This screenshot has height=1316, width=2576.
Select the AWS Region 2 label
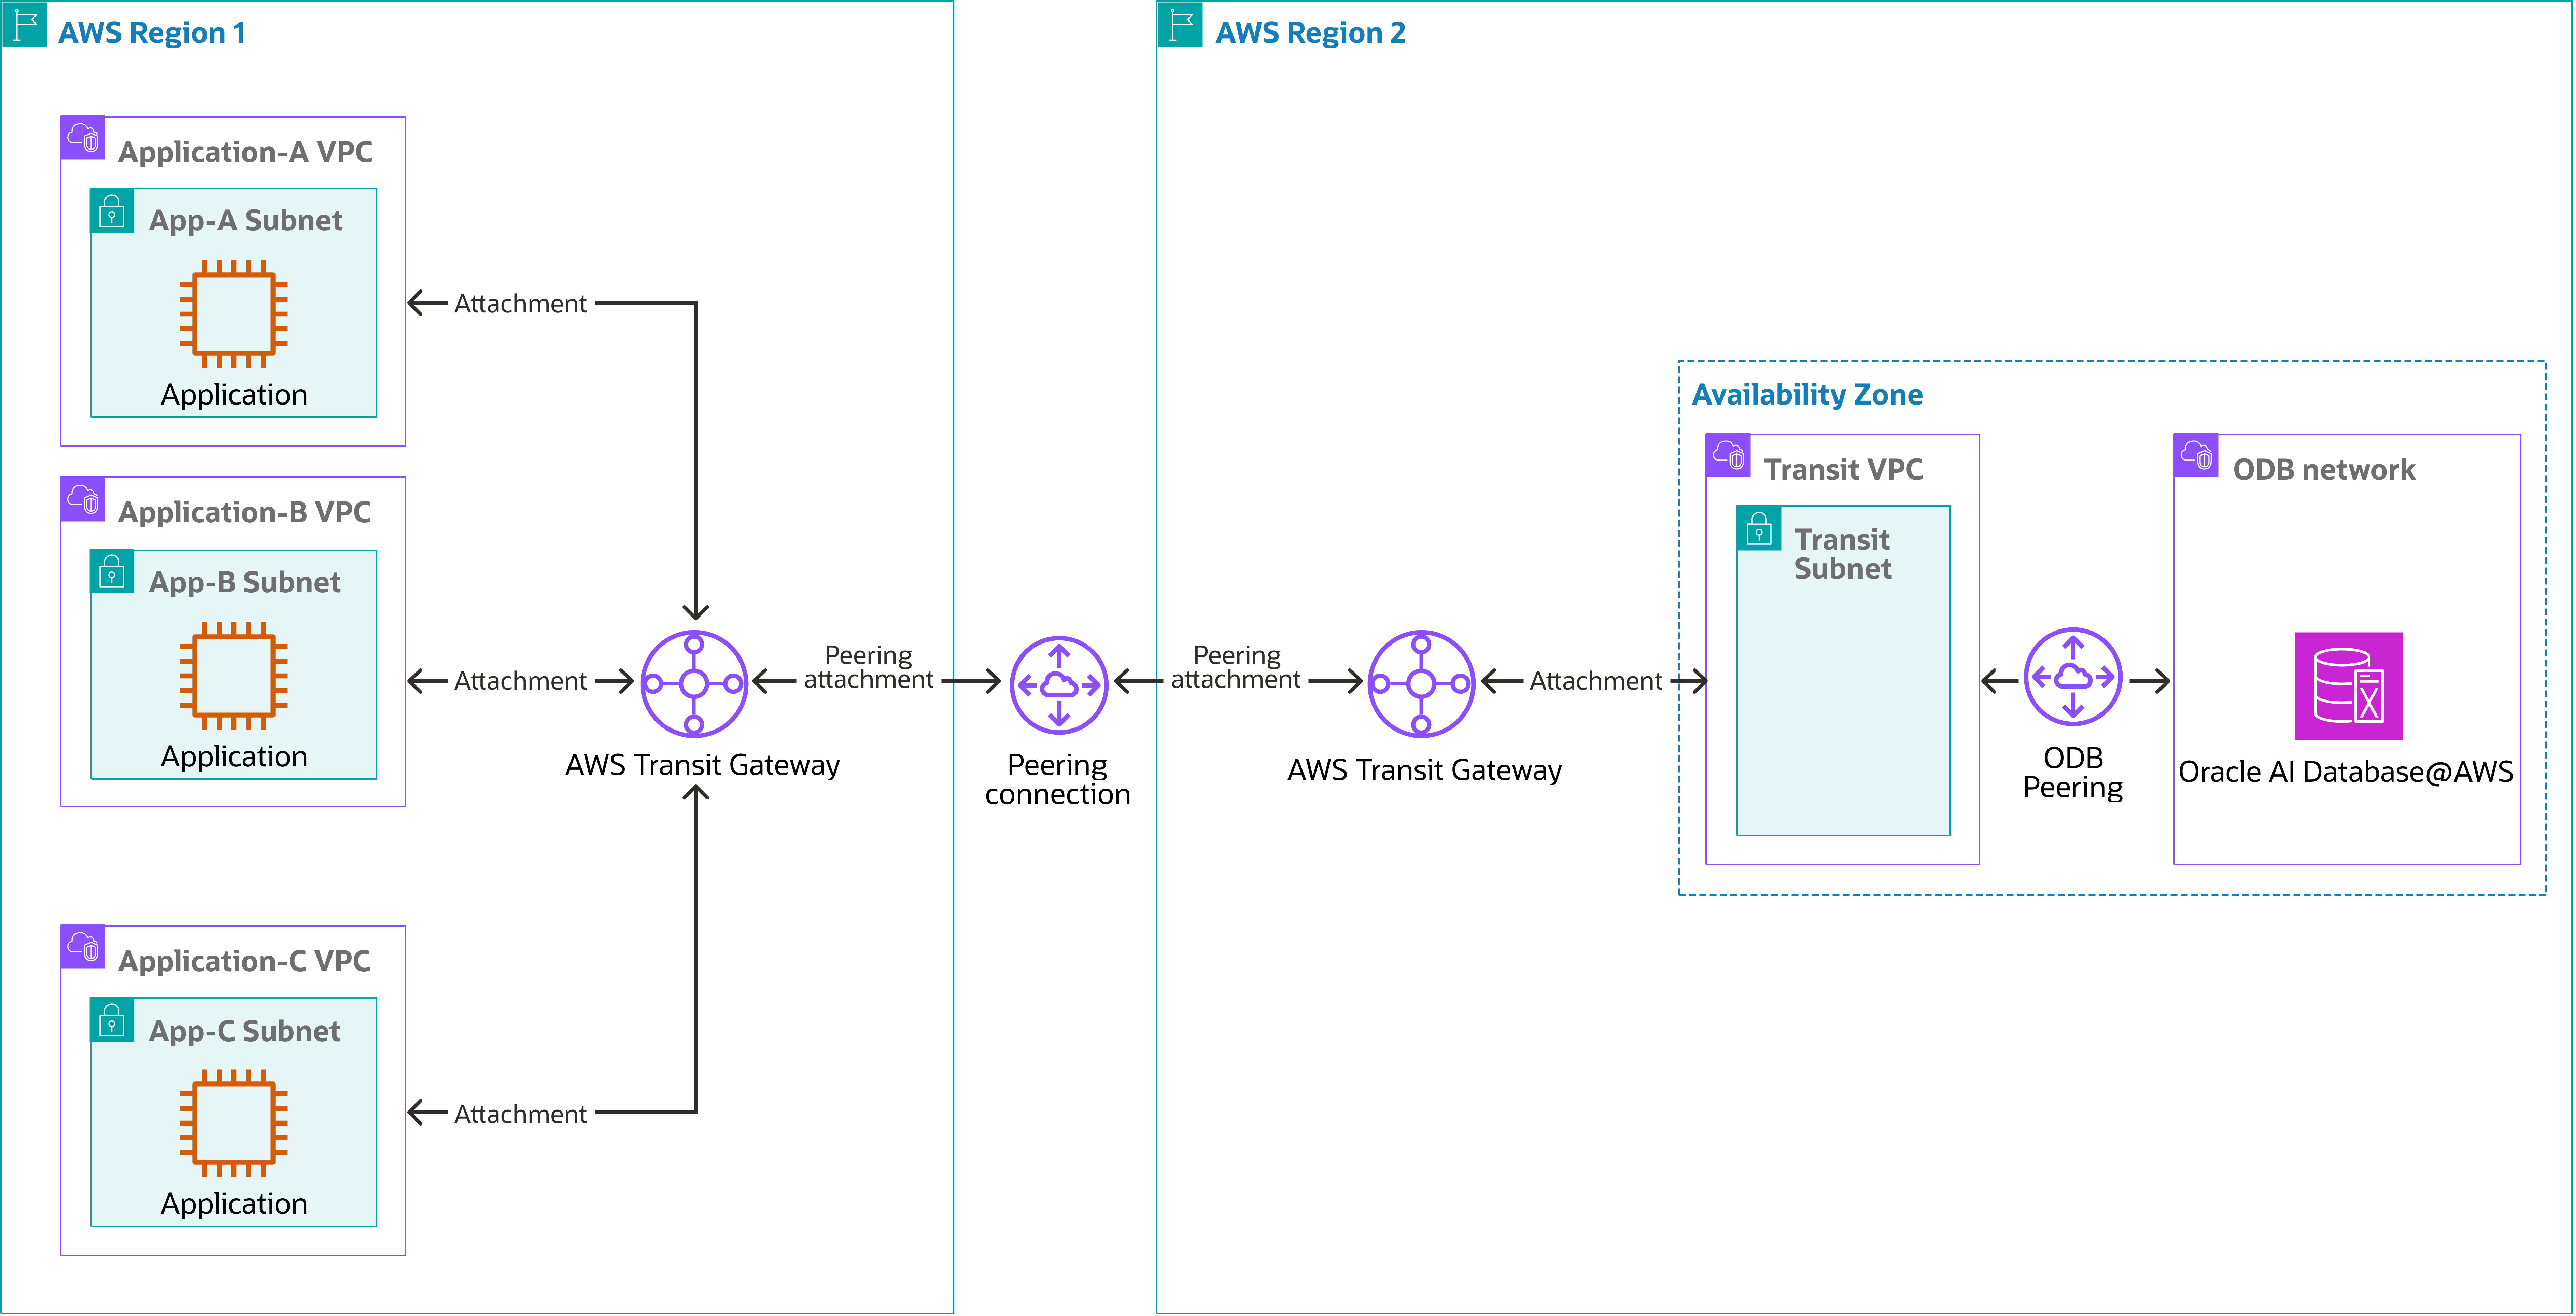1309,32
